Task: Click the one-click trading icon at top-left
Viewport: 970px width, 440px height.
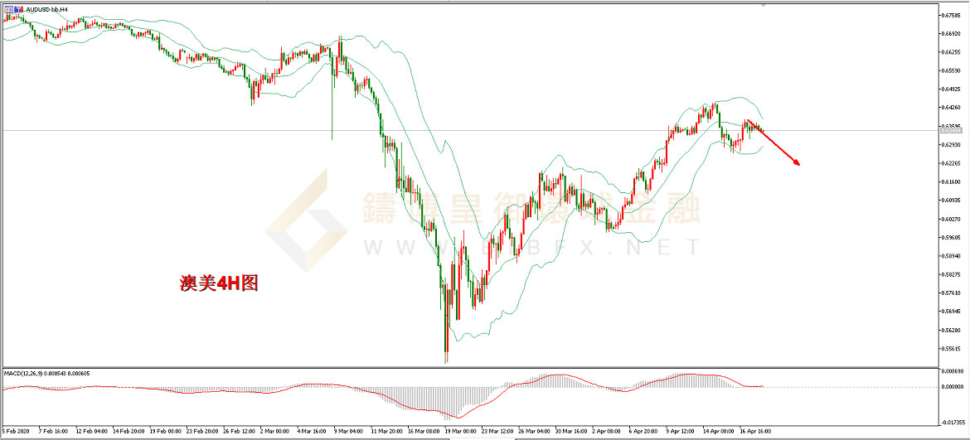Action: [x=7, y=7]
